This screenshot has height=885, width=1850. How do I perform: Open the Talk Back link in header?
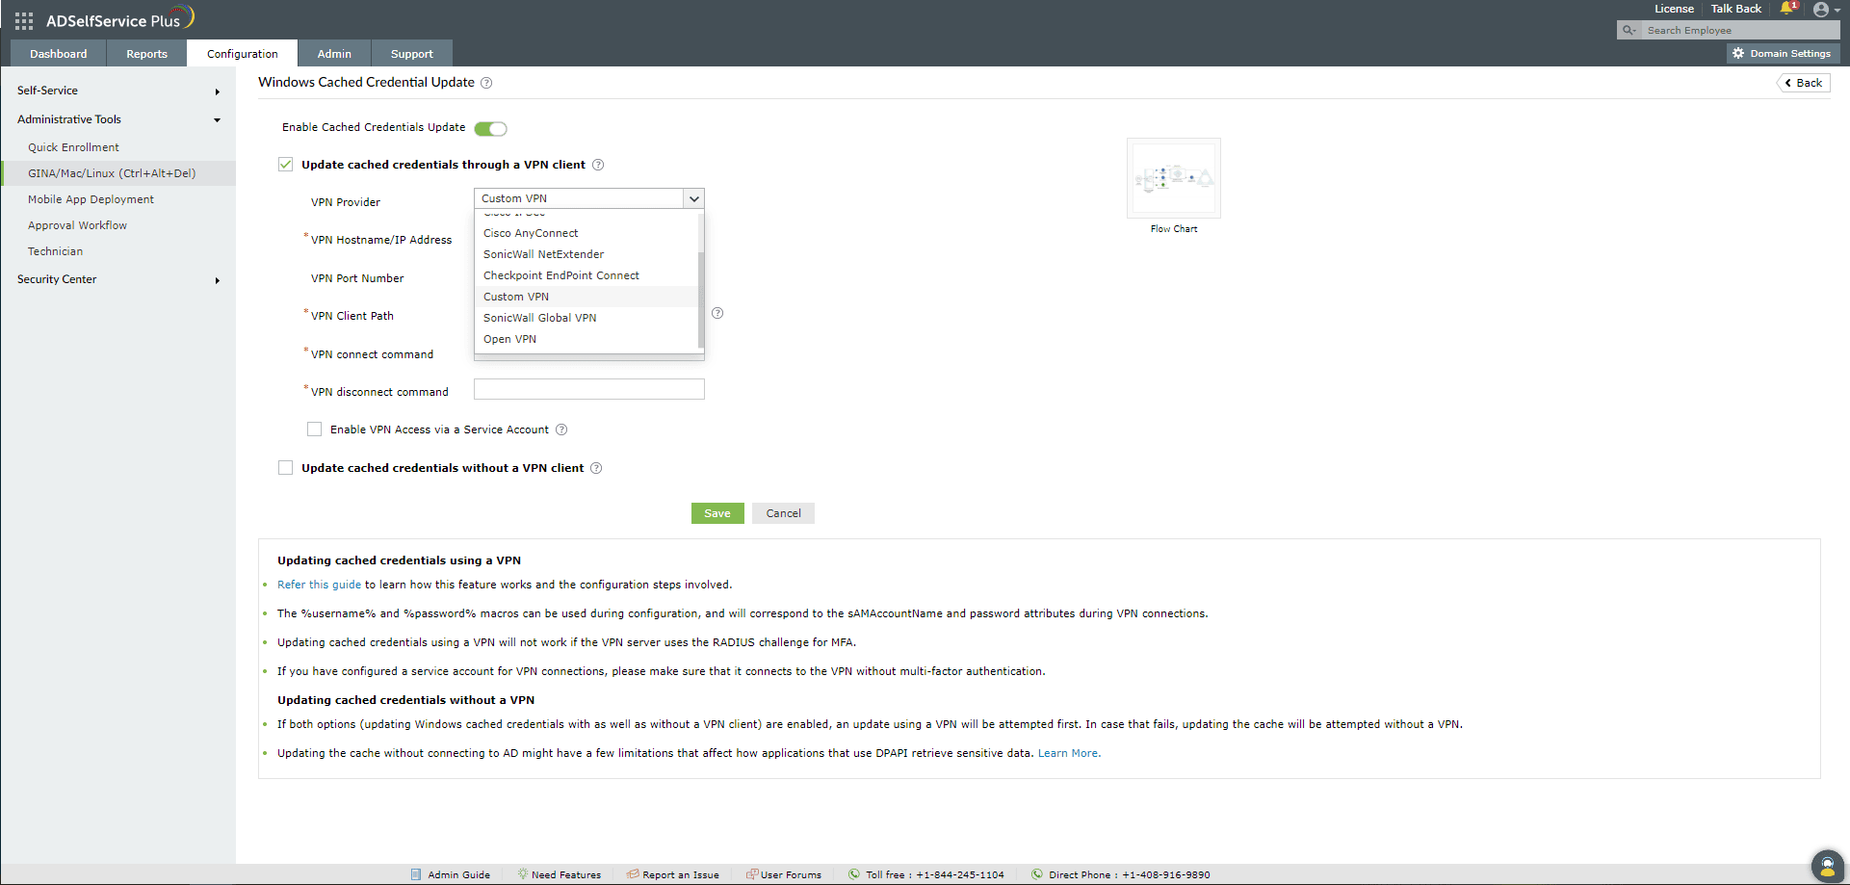1736,9
